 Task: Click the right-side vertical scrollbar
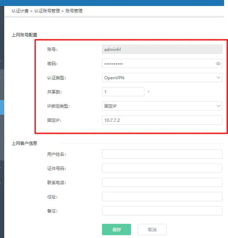tap(226, 85)
